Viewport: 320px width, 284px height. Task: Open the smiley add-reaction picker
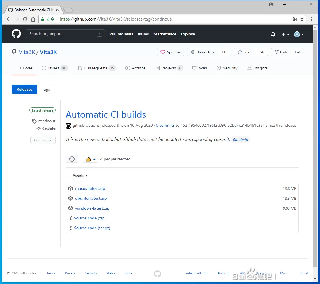coord(72,159)
